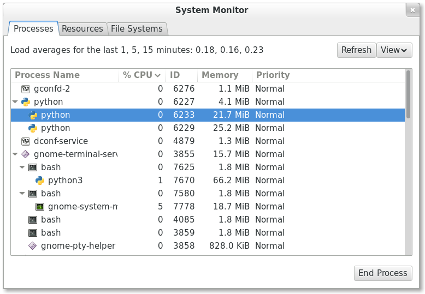Switch to the Processes tab

click(x=33, y=28)
